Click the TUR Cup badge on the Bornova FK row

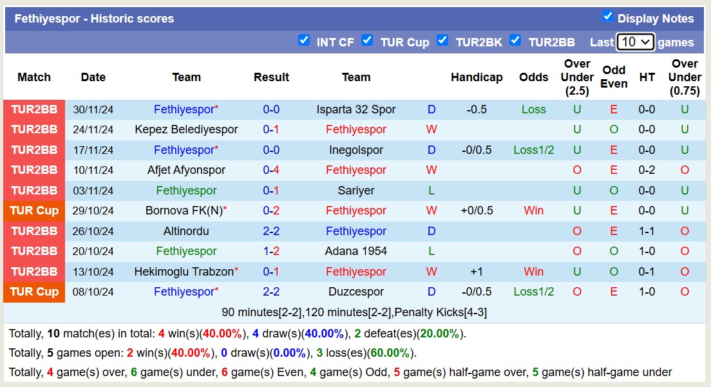point(33,211)
